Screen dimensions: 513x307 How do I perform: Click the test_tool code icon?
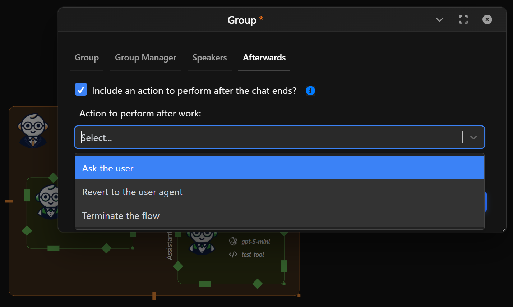pos(233,254)
